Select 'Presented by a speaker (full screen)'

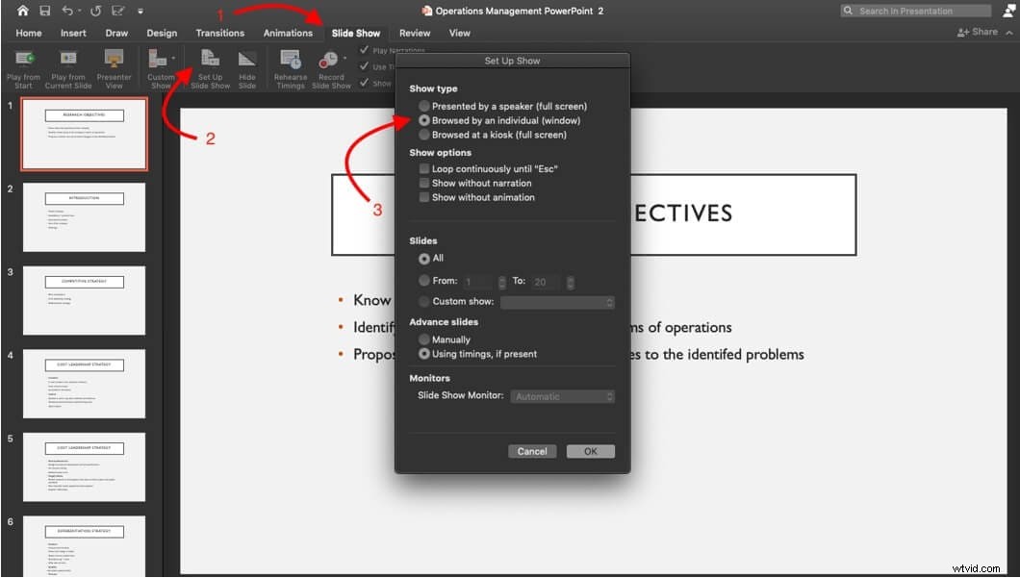[423, 106]
